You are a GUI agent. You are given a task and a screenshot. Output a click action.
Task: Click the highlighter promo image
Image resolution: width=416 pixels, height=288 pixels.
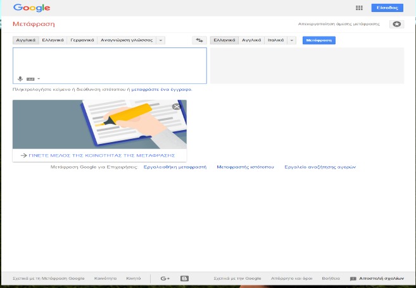tap(99, 124)
